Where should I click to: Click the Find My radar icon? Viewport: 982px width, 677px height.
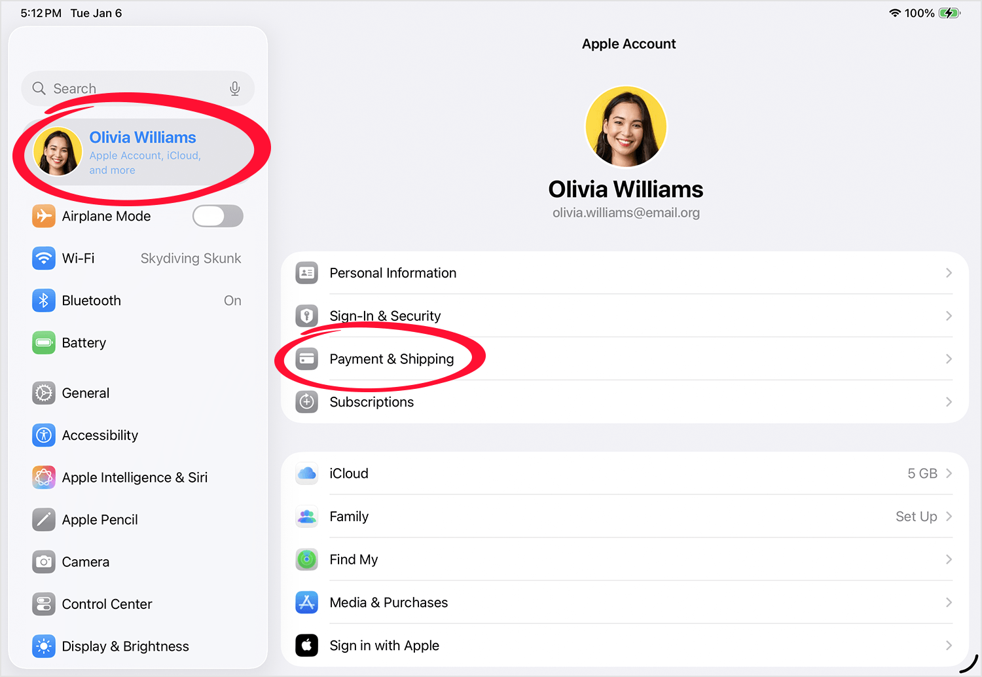click(306, 559)
